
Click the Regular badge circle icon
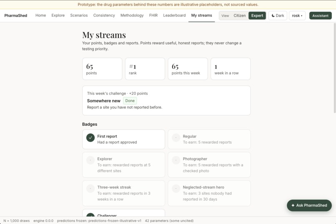pyautogui.click(x=176, y=137)
